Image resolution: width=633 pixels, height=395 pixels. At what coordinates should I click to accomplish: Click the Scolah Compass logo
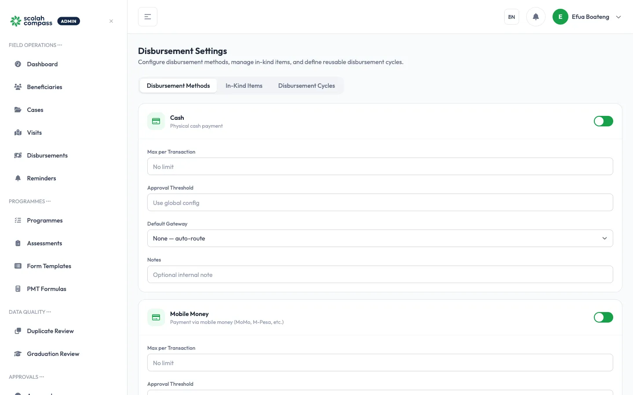(31, 21)
